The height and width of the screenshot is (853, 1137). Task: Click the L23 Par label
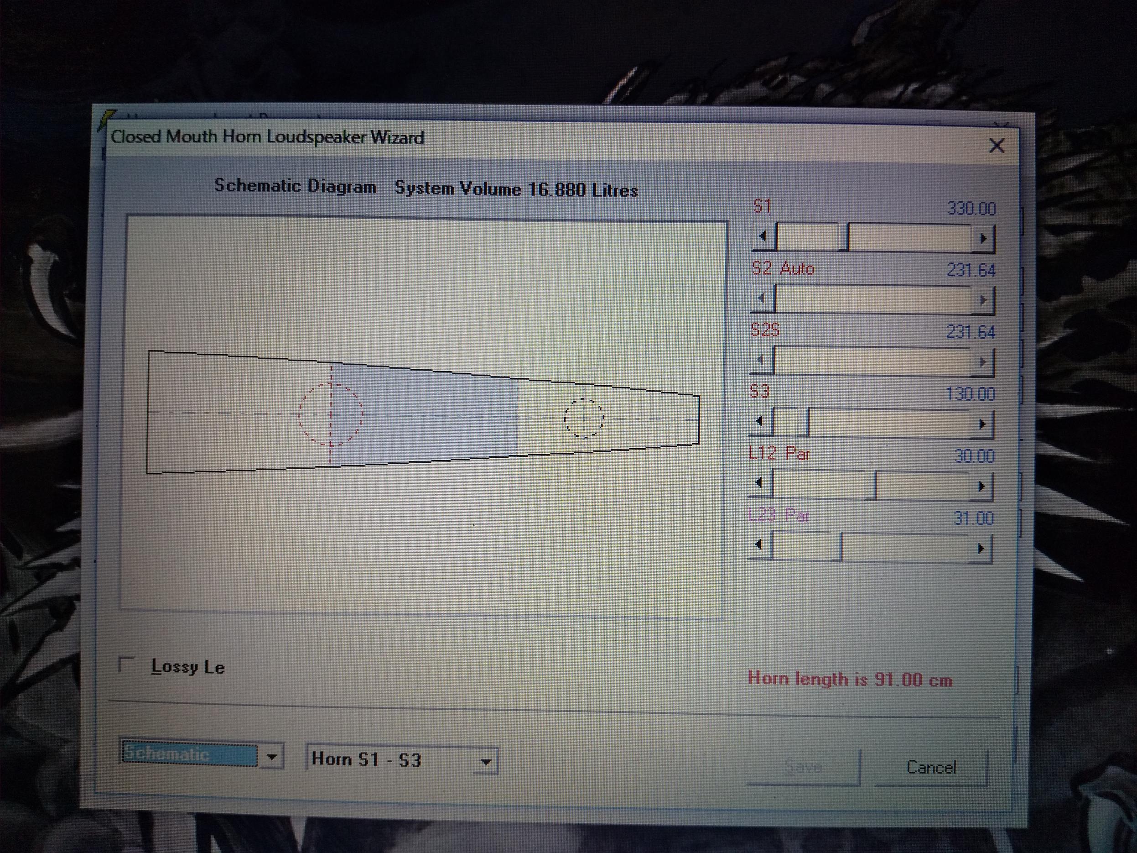778,514
